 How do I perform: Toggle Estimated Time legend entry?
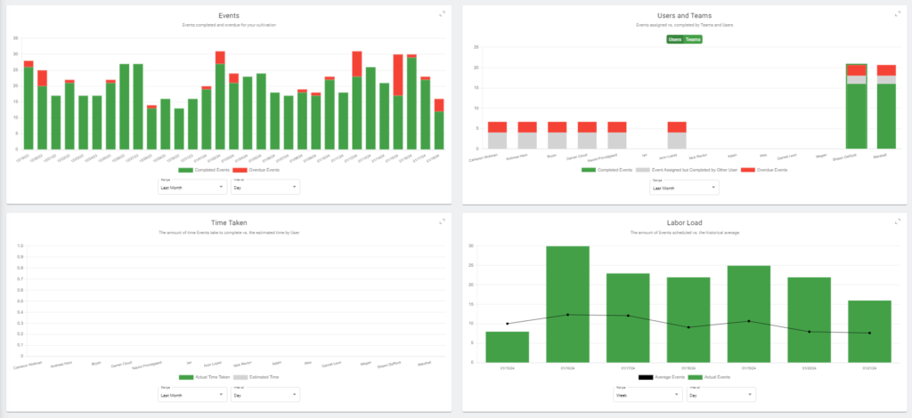point(256,377)
